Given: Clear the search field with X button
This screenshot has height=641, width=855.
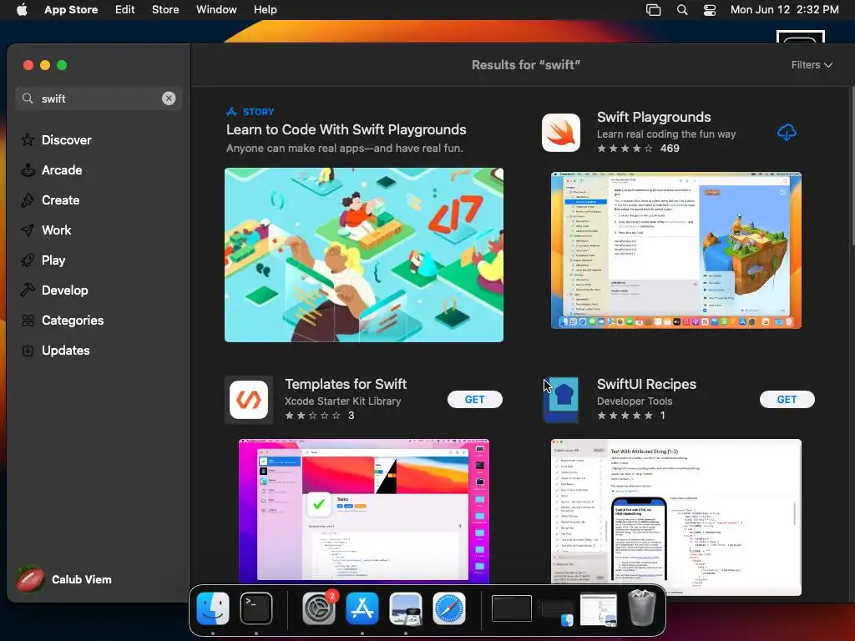Looking at the screenshot, I should 169,98.
